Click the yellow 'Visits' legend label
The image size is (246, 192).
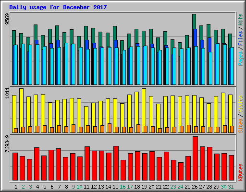[241, 104]
